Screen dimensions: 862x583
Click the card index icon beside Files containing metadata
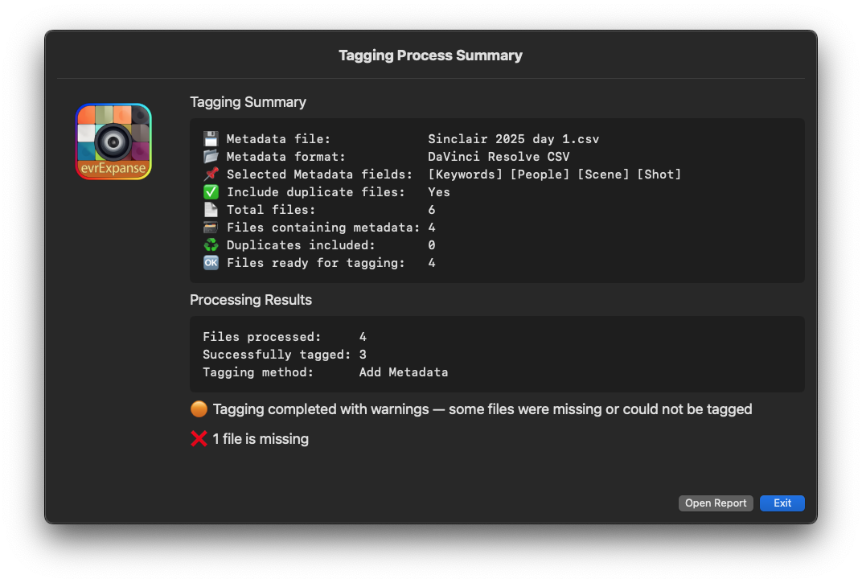point(211,228)
